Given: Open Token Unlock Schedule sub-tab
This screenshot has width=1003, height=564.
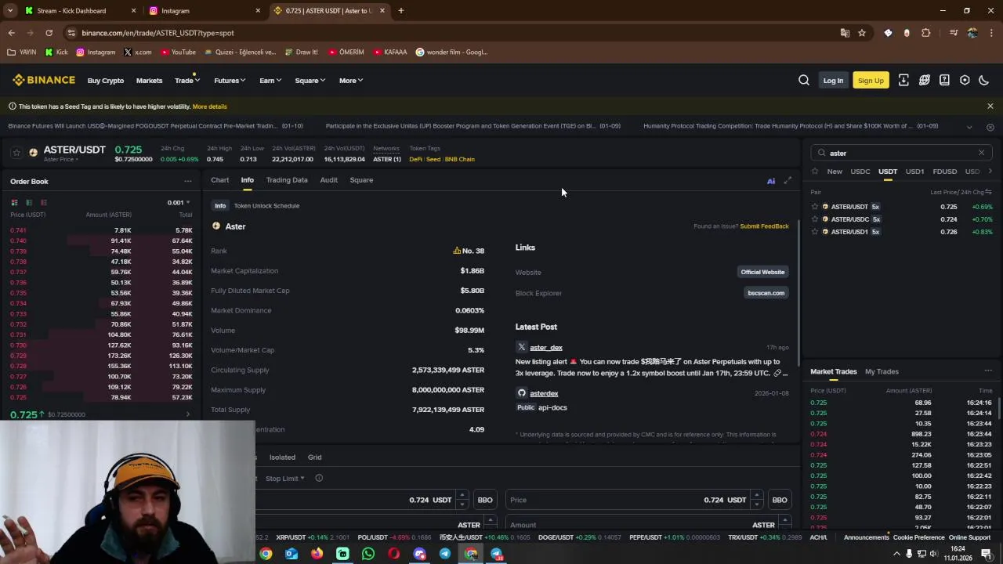Looking at the screenshot, I should coord(266,206).
